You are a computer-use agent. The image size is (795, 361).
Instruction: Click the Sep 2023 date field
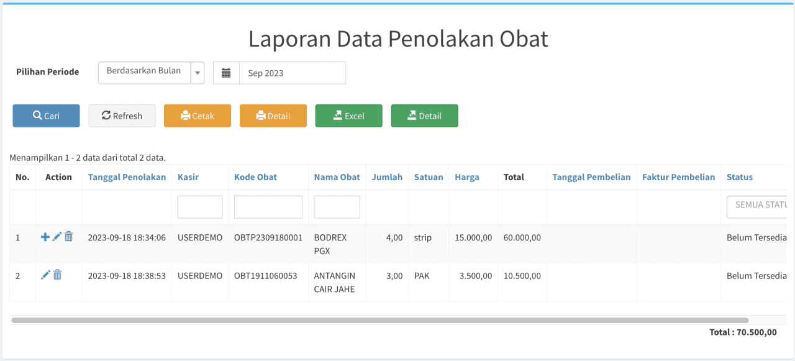tap(293, 73)
